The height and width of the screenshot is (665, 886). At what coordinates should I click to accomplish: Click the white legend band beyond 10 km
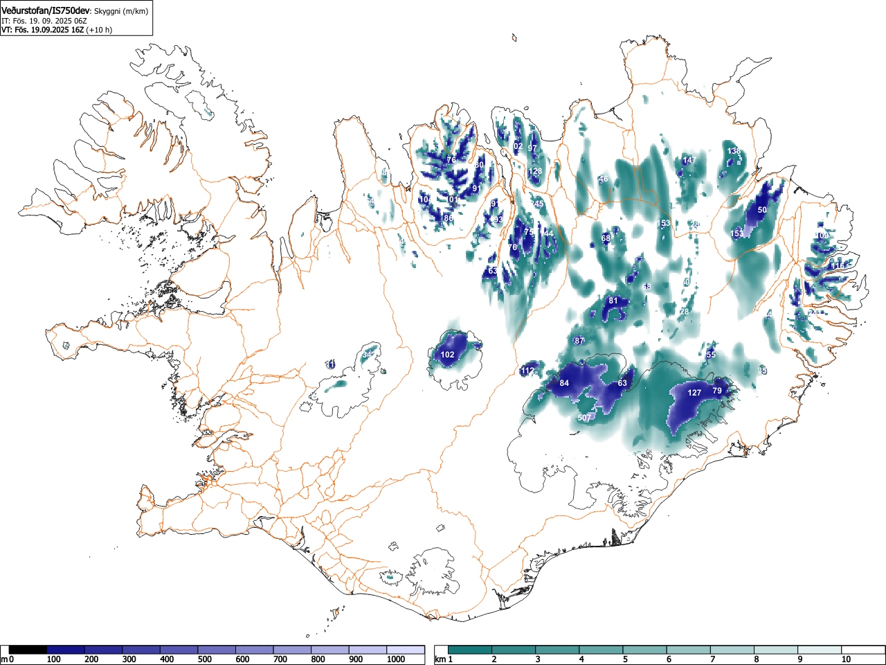point(862,650)
